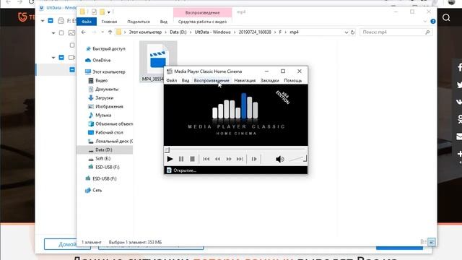Image resolution: width=462 pixels, height=260 pixels.
Task: Open Изображения folder in sidebar
Action: pyautogui.click(x=109, y=106)
